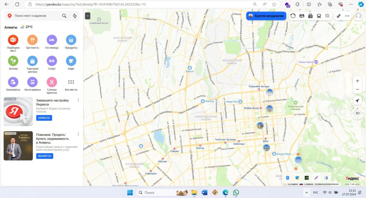Click the 'Бірегей аялдамалар' blue button
The height and width of the screenshot is (198, 366).
pyautogui.click(x=266, y=16)
